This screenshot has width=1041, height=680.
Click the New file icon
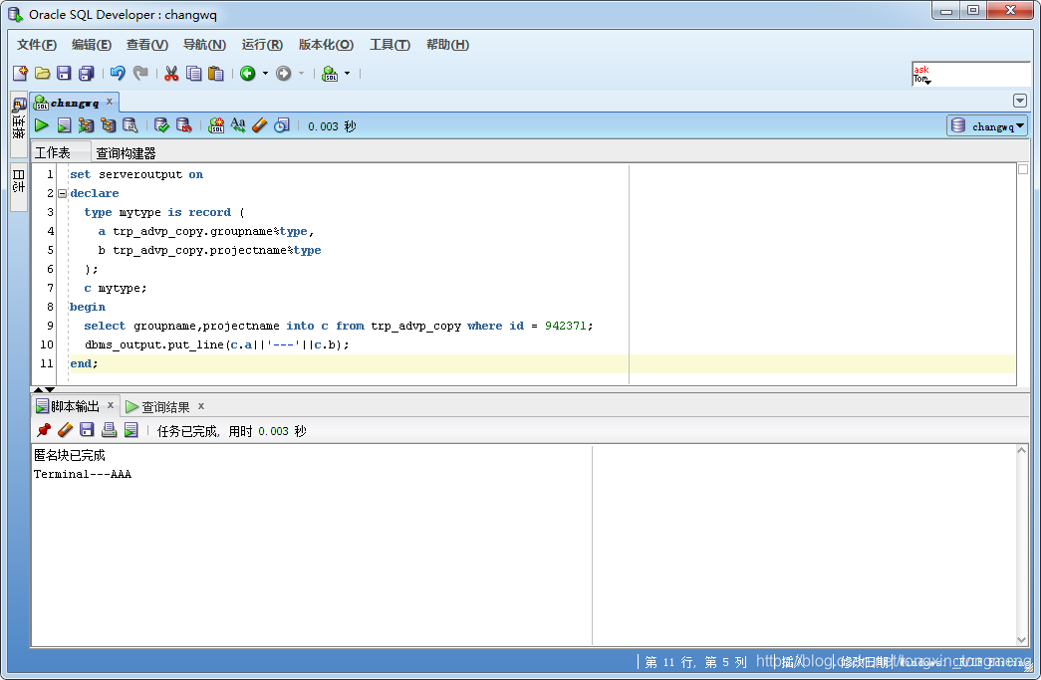click(x=21, y=73)
